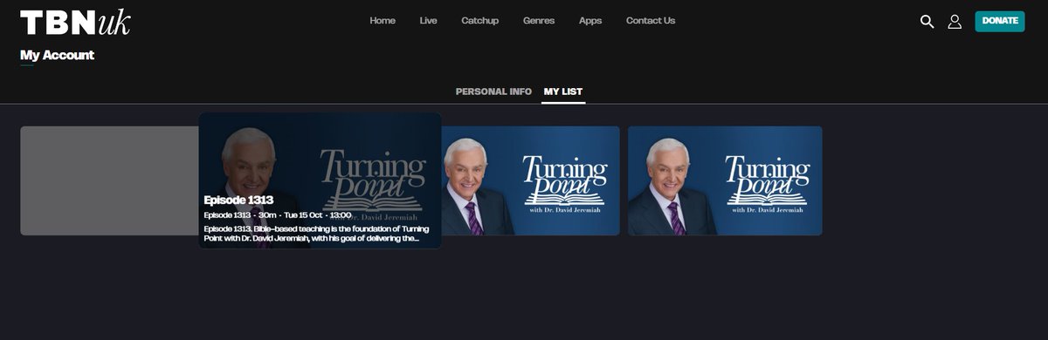Go to Home in navigation
This screenshot has height=340, width=1048.
[x=383, y=21]
